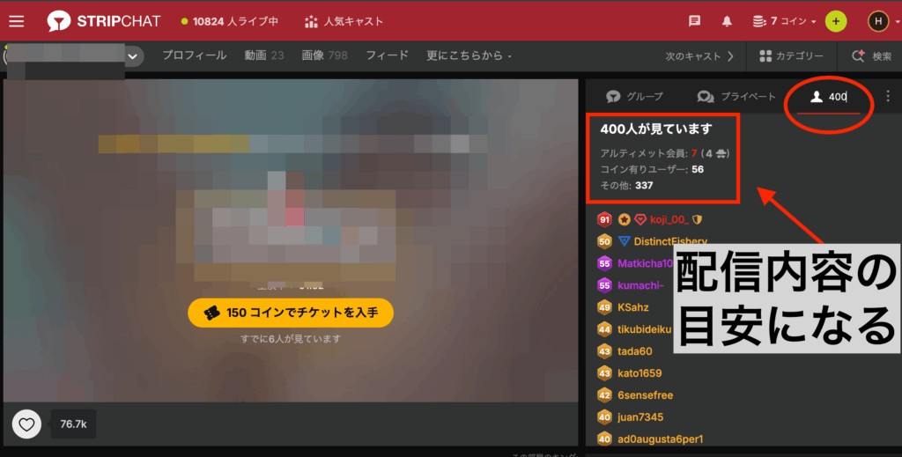Open user kato1659 in viewer list
Image resolution: width=902 pixels, height=457 pixels.
[640, 373]
